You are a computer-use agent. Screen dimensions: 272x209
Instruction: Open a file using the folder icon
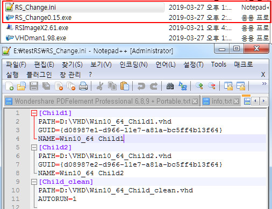point(22,86)
